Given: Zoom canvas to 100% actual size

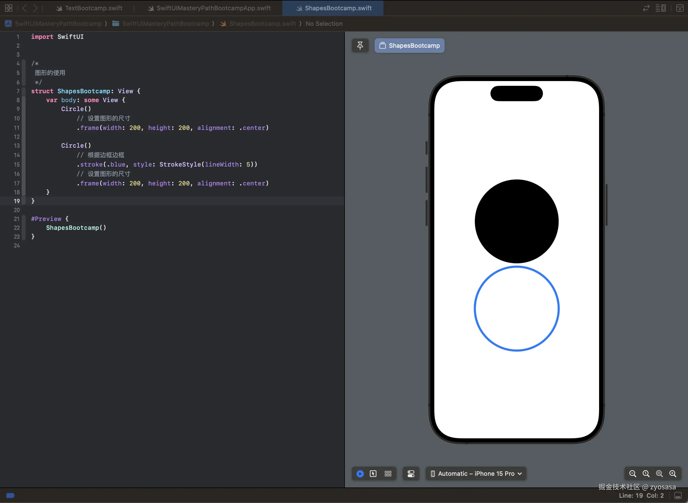Looking at the screenshot, I should (x=646, y=474).
